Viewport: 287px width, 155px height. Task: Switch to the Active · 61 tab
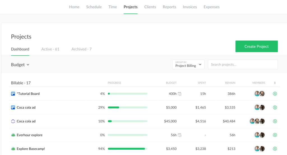50,49
